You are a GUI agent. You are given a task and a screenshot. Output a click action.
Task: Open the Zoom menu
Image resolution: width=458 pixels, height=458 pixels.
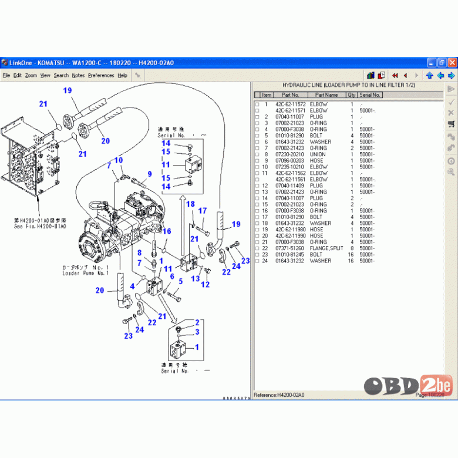[31, 75]
